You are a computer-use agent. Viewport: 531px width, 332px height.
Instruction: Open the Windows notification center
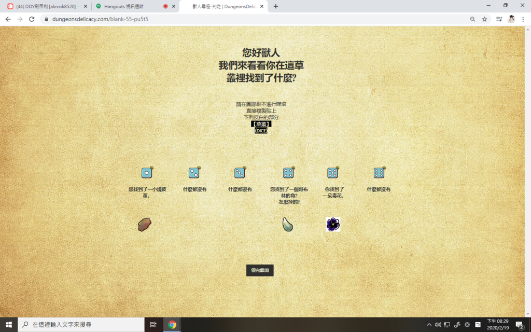(x=520, y=325)
